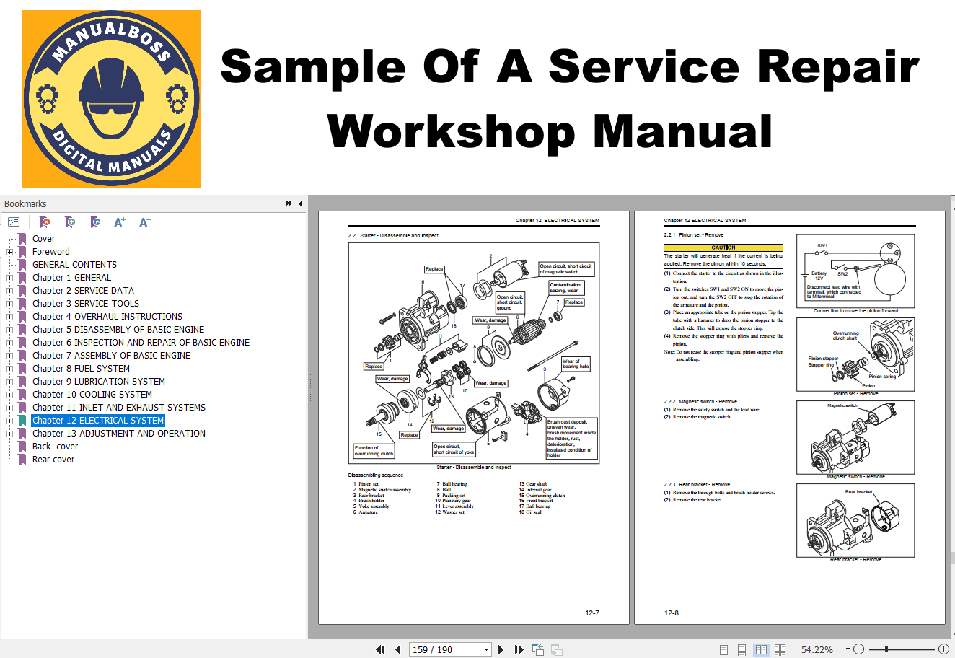Click the page number input field

pyautogui.click(x=444, y=649)
